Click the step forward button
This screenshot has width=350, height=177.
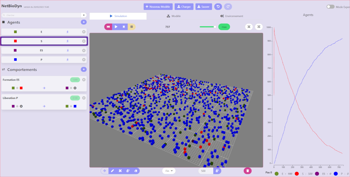(124, 27)
